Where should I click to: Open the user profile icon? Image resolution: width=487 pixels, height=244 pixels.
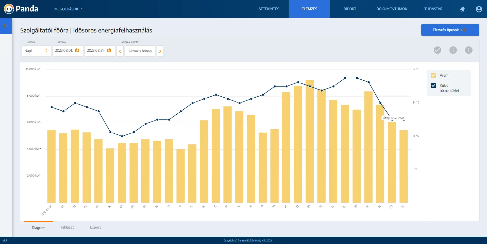click(479, 9)
